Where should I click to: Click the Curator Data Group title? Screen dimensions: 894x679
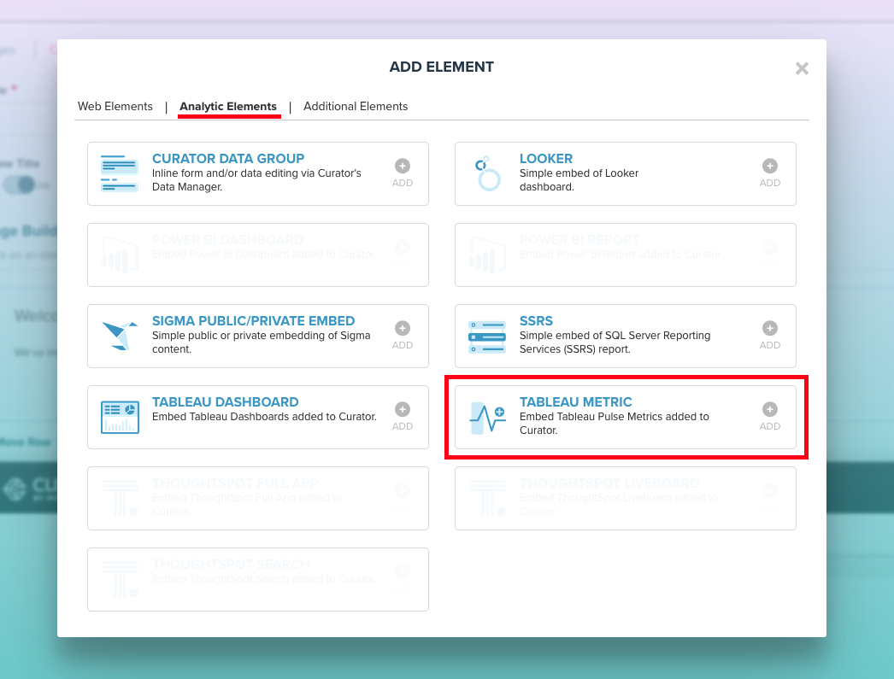click(228, 158)
